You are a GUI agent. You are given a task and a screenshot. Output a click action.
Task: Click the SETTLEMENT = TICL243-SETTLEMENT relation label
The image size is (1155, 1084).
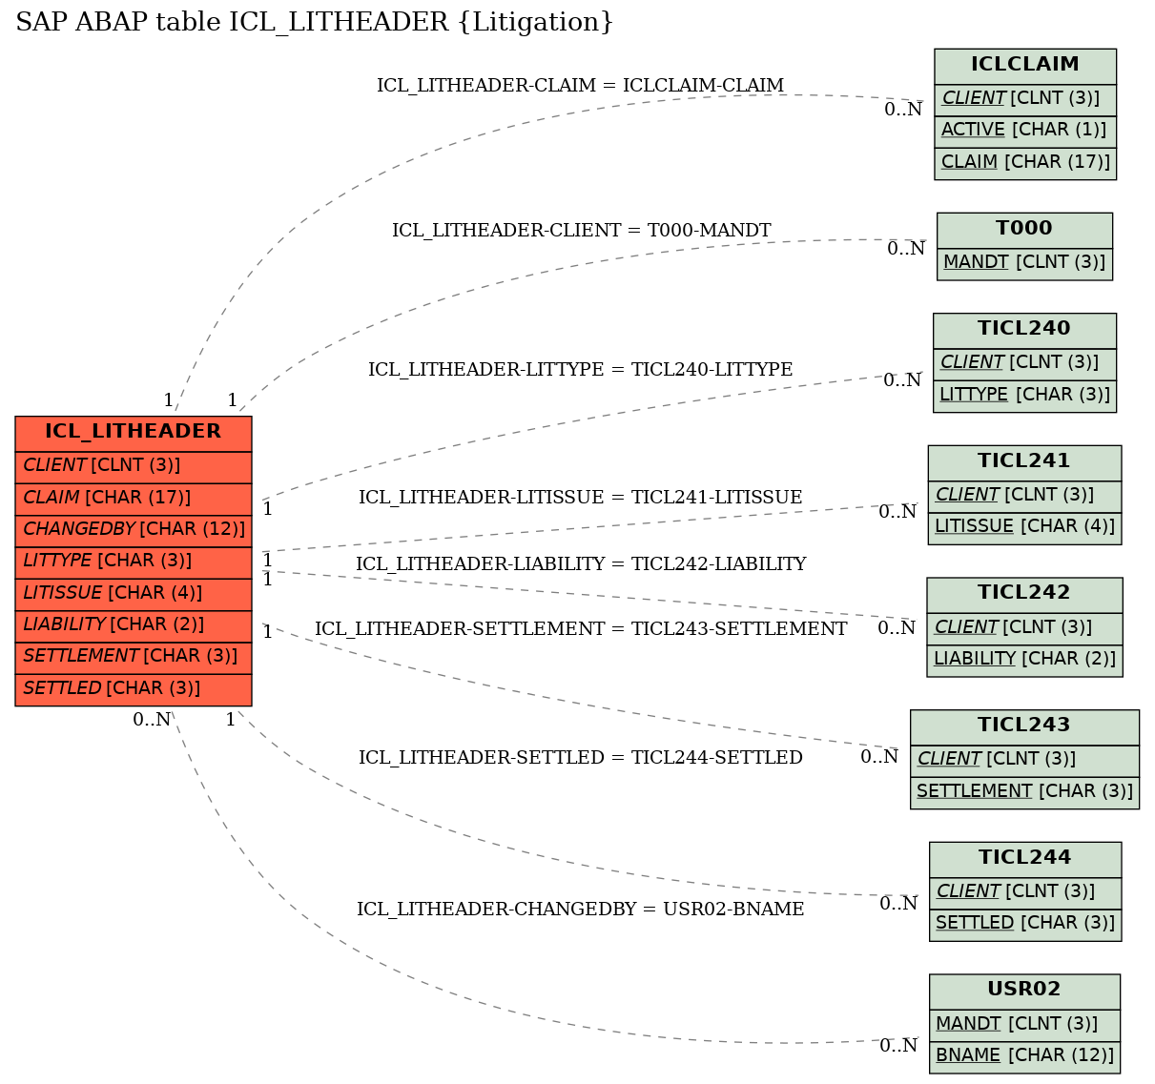(x=581, y=629)
